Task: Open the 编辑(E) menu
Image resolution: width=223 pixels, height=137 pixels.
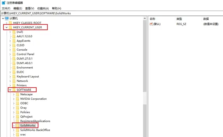Action: point(18,9)
